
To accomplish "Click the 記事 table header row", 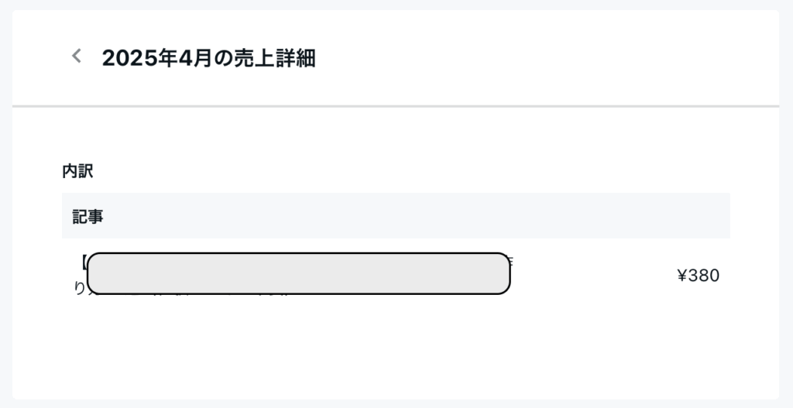I will 396,216.
